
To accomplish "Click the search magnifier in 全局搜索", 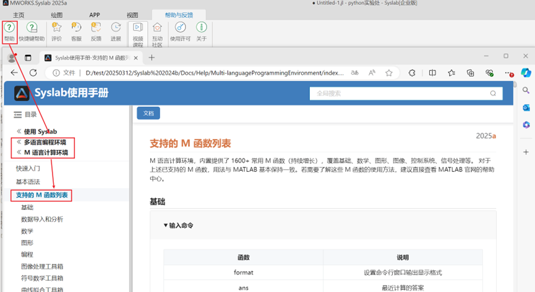I will 493,93.
